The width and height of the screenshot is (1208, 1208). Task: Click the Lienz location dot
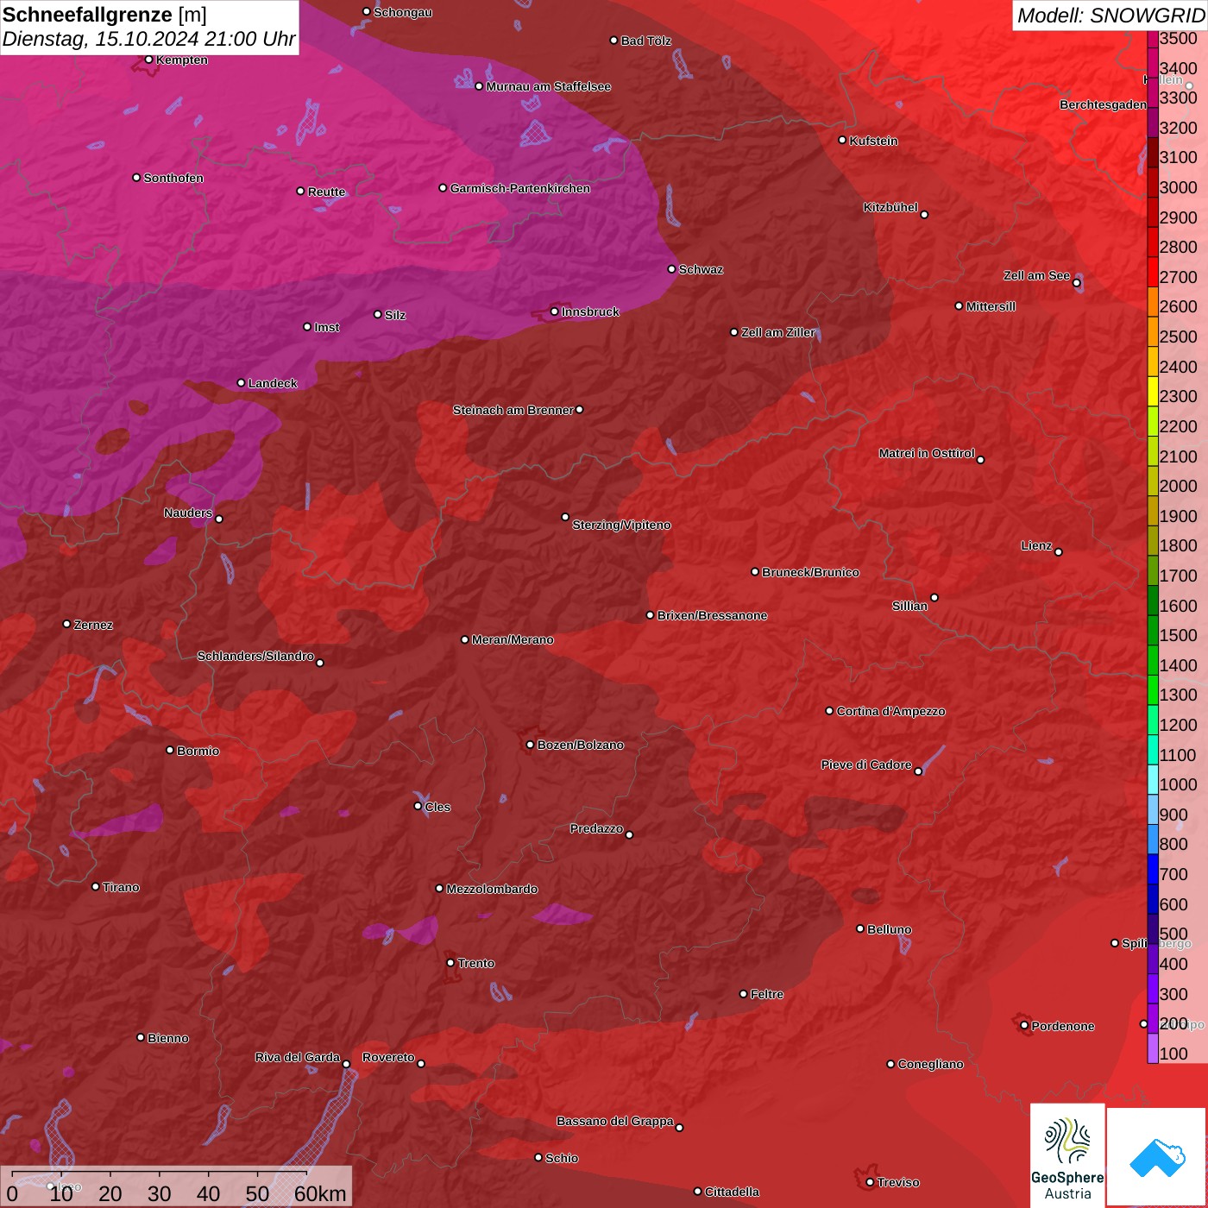(x=1059, y=552)
